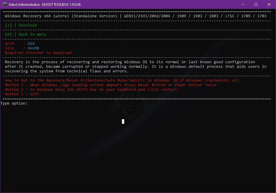Close the GHOST TOOLBOX window

269,4
